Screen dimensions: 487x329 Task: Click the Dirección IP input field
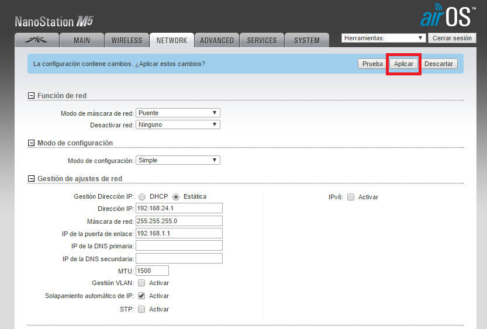click(179, 208)
